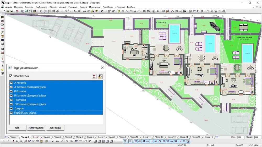Save the drawing with the floppy disk icon
The width and height of the screenshot is (262, 147).
coord(12,11)
